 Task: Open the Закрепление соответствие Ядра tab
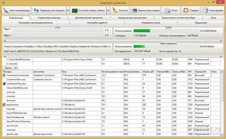[178, 18]
